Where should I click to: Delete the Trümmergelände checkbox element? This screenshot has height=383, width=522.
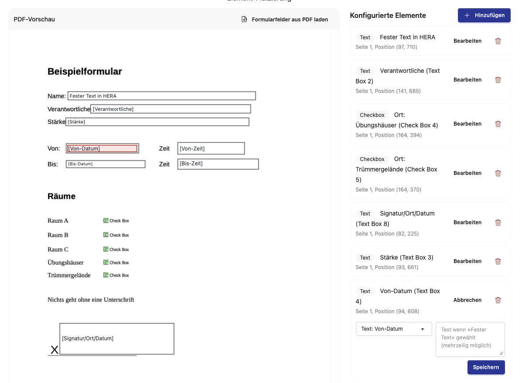click(x=498, y=173)
